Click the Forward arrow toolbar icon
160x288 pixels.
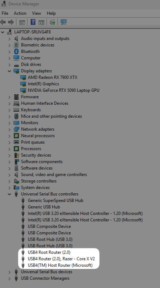click(x=11, y=22)
